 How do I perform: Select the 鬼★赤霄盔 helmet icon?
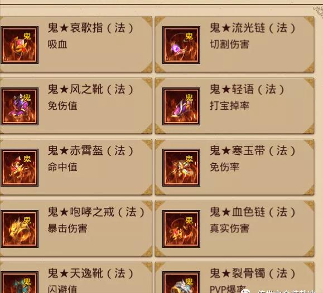point(20,168)
